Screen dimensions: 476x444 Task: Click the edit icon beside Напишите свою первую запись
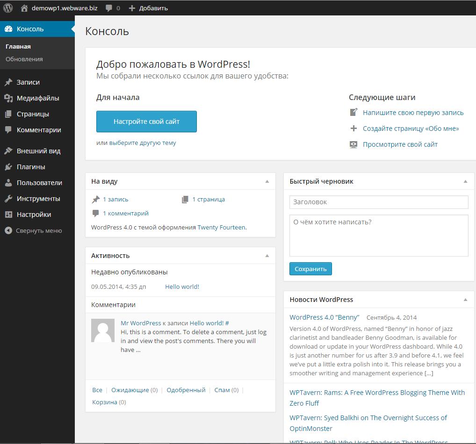[353, 112]
